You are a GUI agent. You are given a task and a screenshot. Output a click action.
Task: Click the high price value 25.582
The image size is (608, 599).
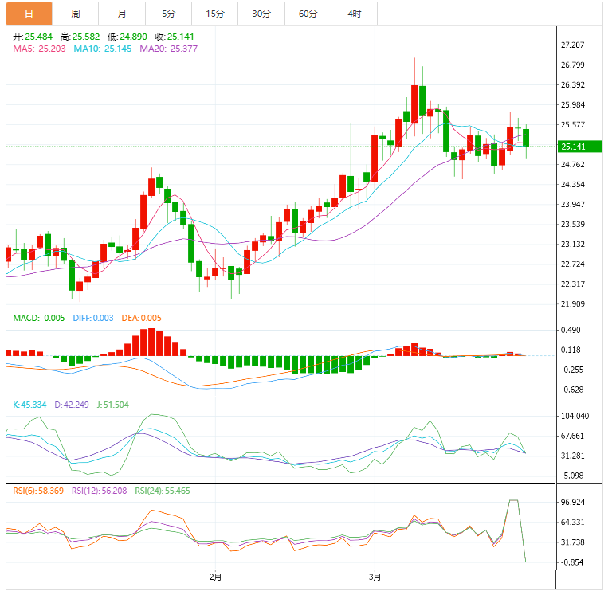click(86, 37)
